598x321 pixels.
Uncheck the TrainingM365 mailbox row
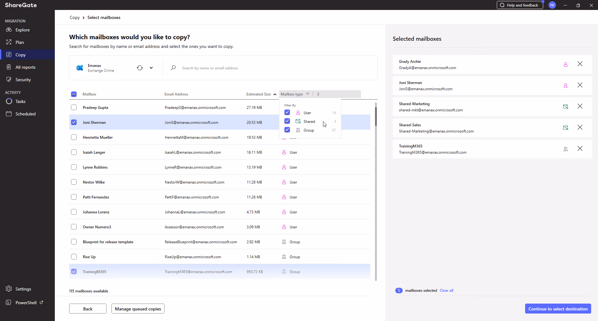click(x=74, y=272)
